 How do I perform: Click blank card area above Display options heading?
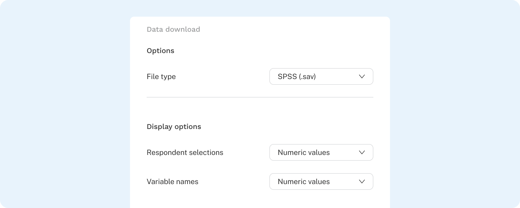tap(260, 110)
